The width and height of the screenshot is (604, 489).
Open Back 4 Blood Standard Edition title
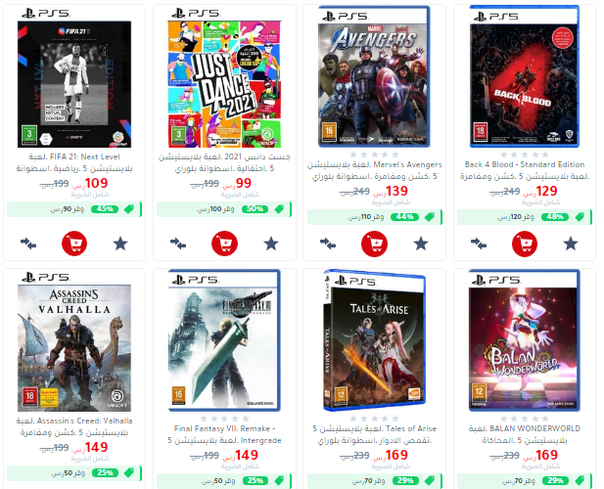point(525,170)
